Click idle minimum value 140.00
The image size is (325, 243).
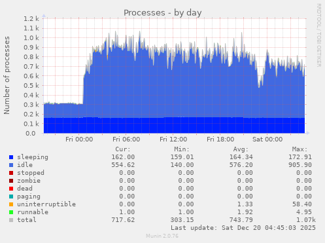point(182,165)
